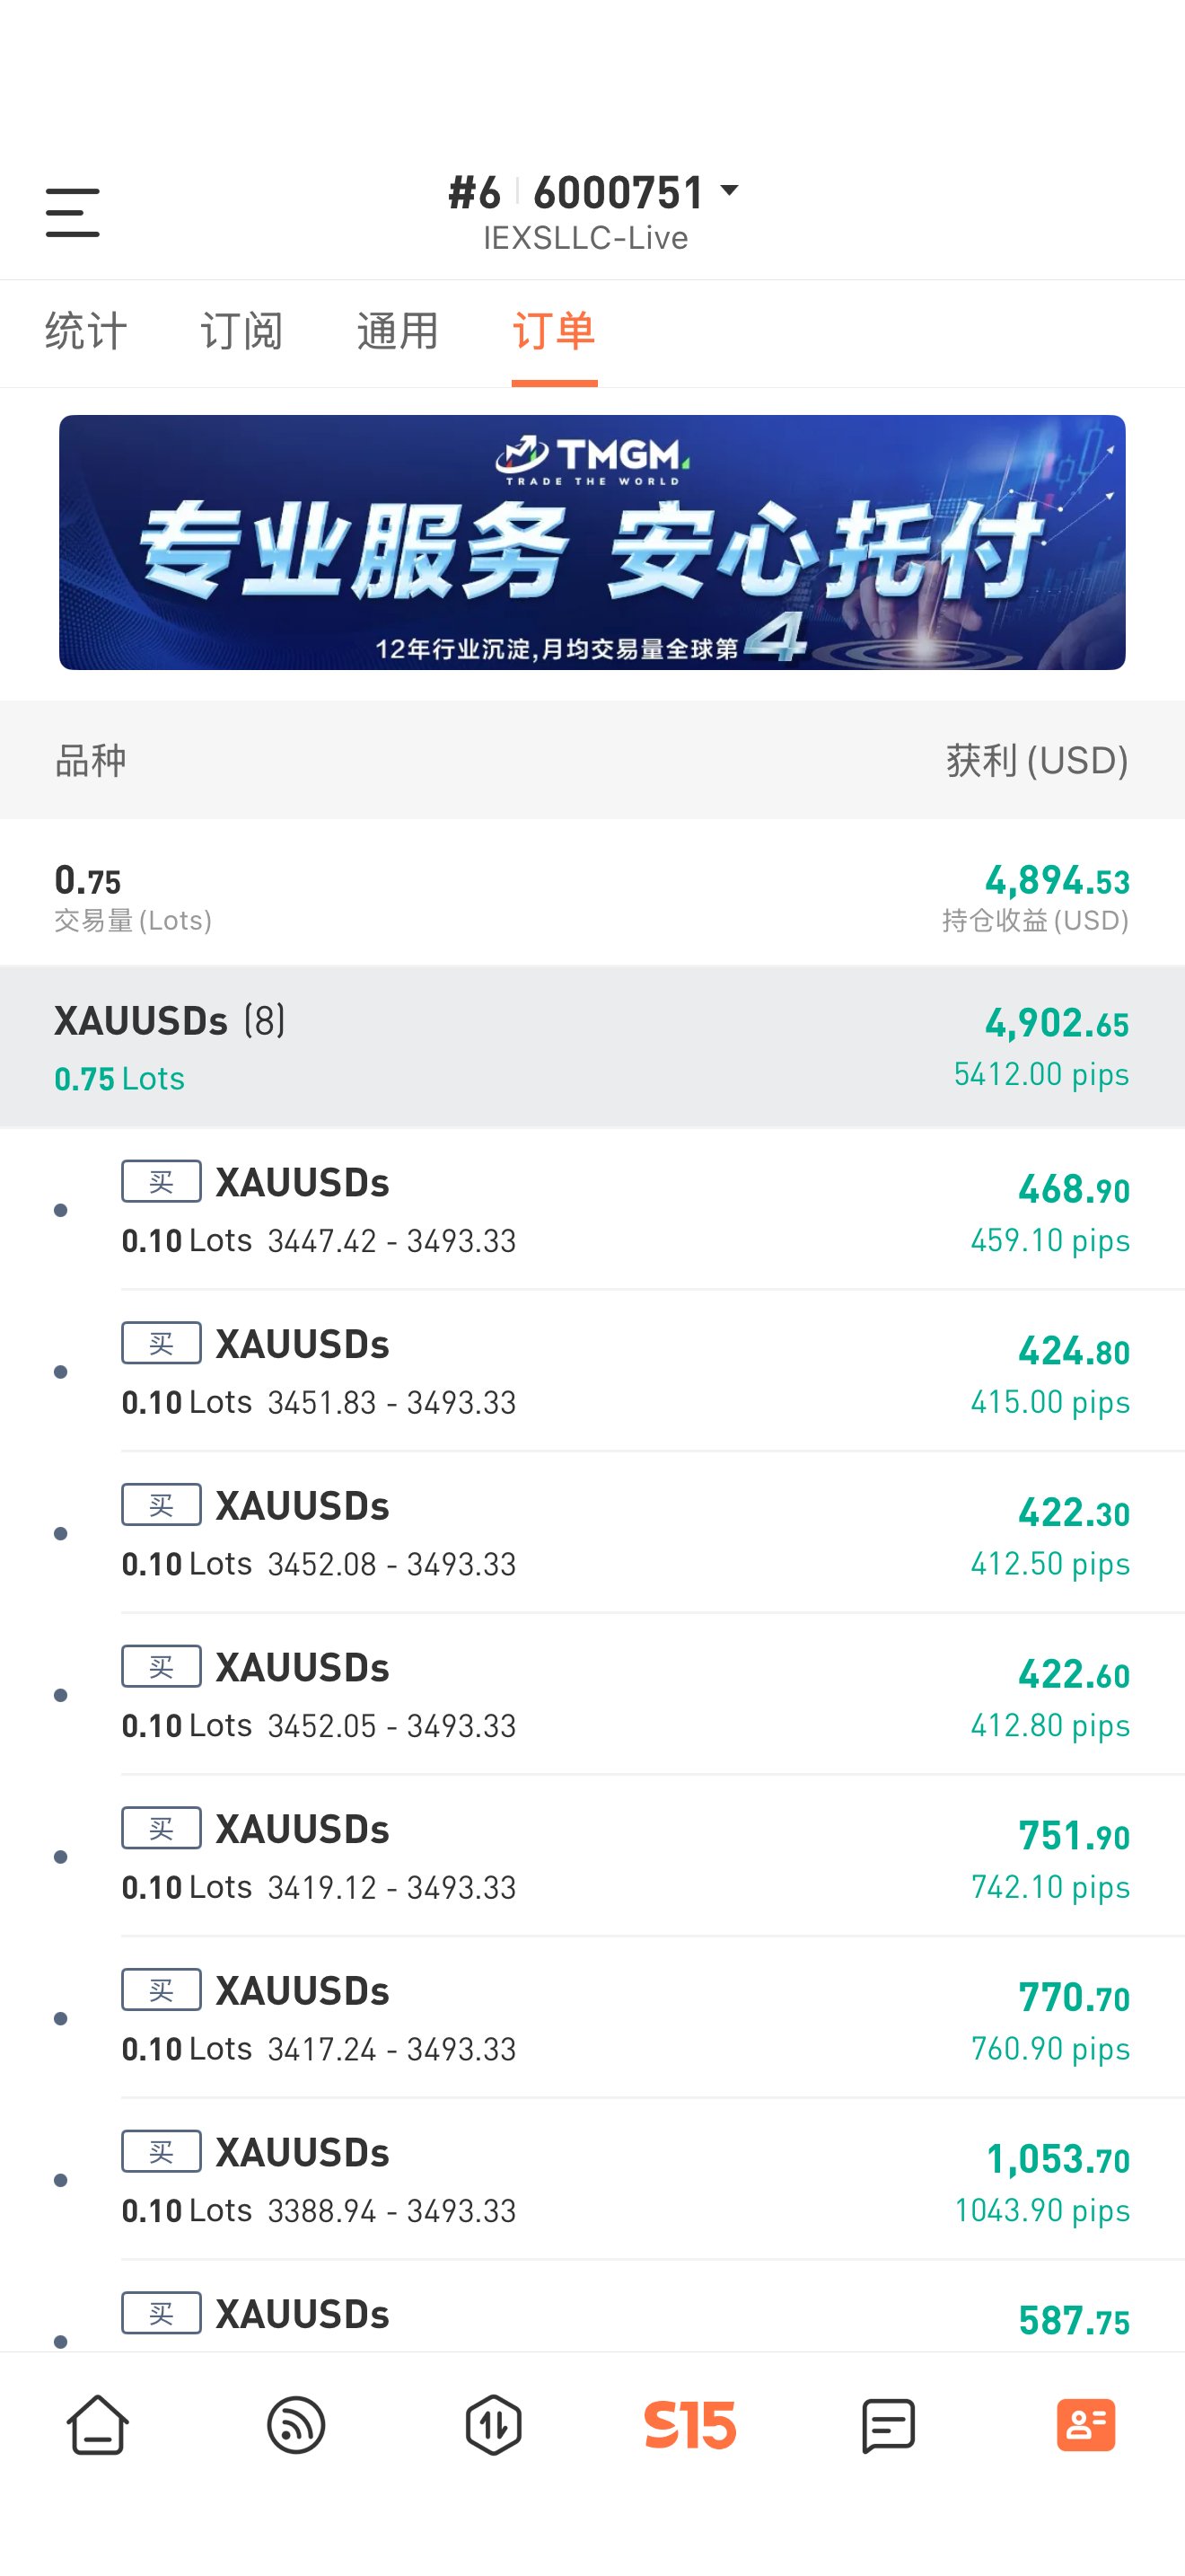Open the signal feed icon
The width and height of the screenshot is (1185, 2576).
point(295,2424)
